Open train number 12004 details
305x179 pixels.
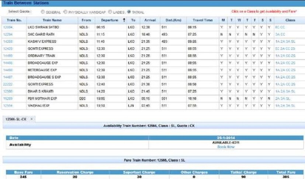click(7, 27)
